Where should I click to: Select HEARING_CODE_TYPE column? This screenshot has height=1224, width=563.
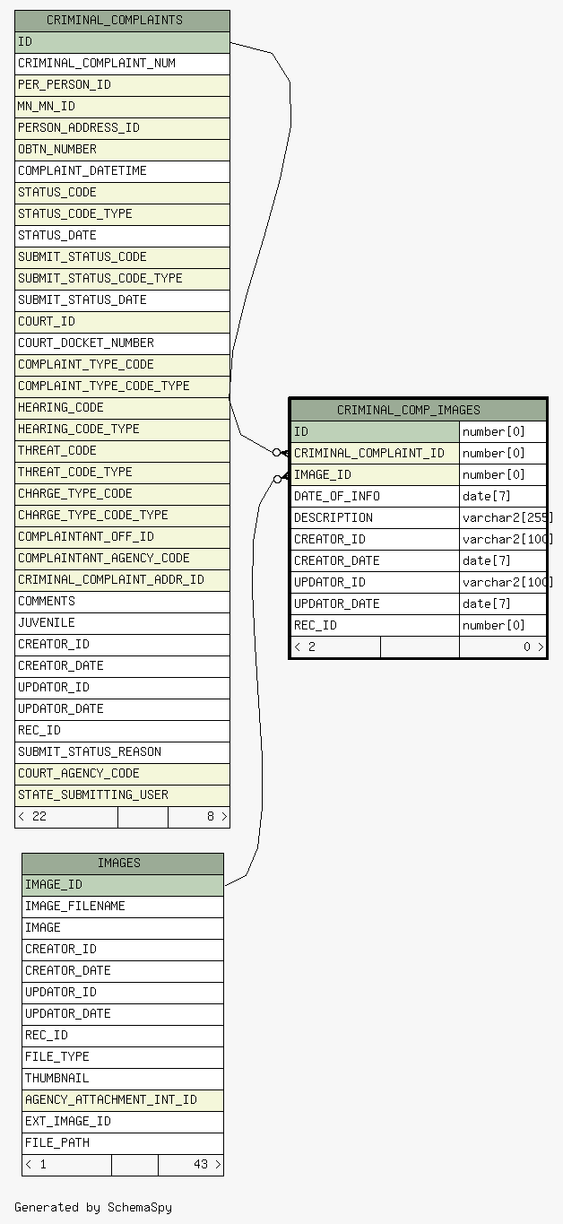(123, 430)
